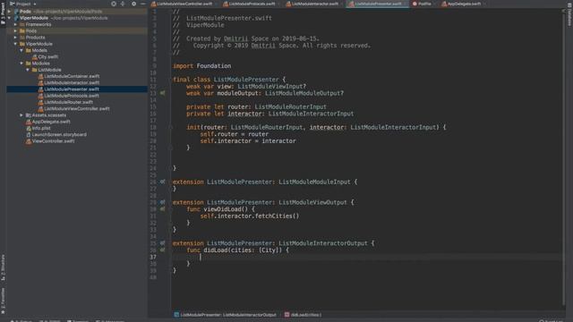Click gutter marker beside viewDidLoad function
This screenshot has width=573, height=322.
click(x=162, y=208)
